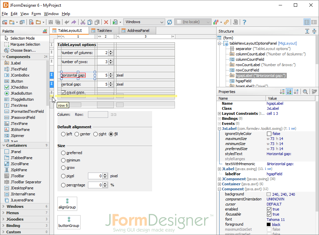
Task: Redo using the purple arrow icon
Action: click(74, 22)
